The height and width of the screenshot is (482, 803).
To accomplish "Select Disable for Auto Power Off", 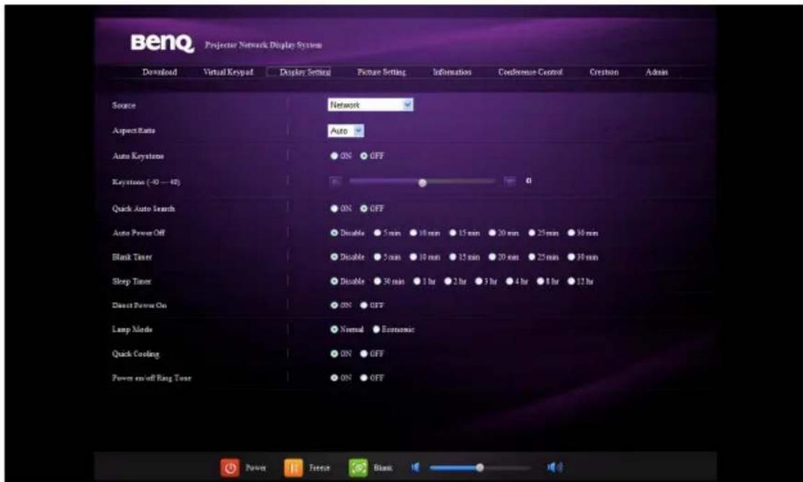I will (335, 233).
